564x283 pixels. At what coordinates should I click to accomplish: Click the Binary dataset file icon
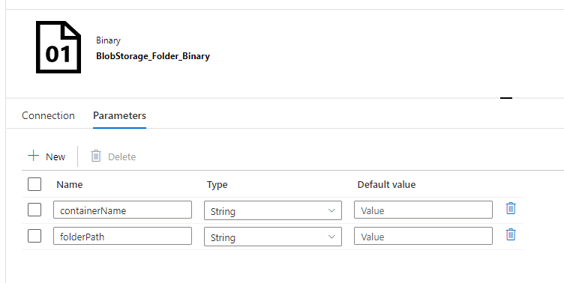pos(58,47)
